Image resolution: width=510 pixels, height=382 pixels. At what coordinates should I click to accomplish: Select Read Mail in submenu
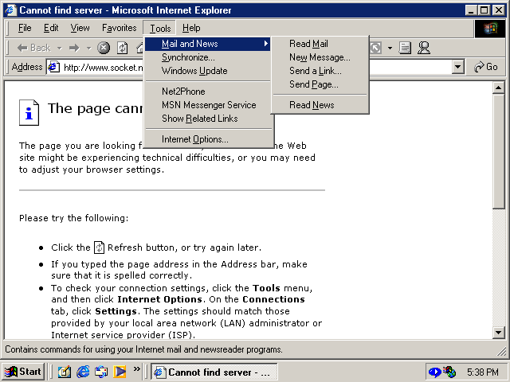[320, 44]
